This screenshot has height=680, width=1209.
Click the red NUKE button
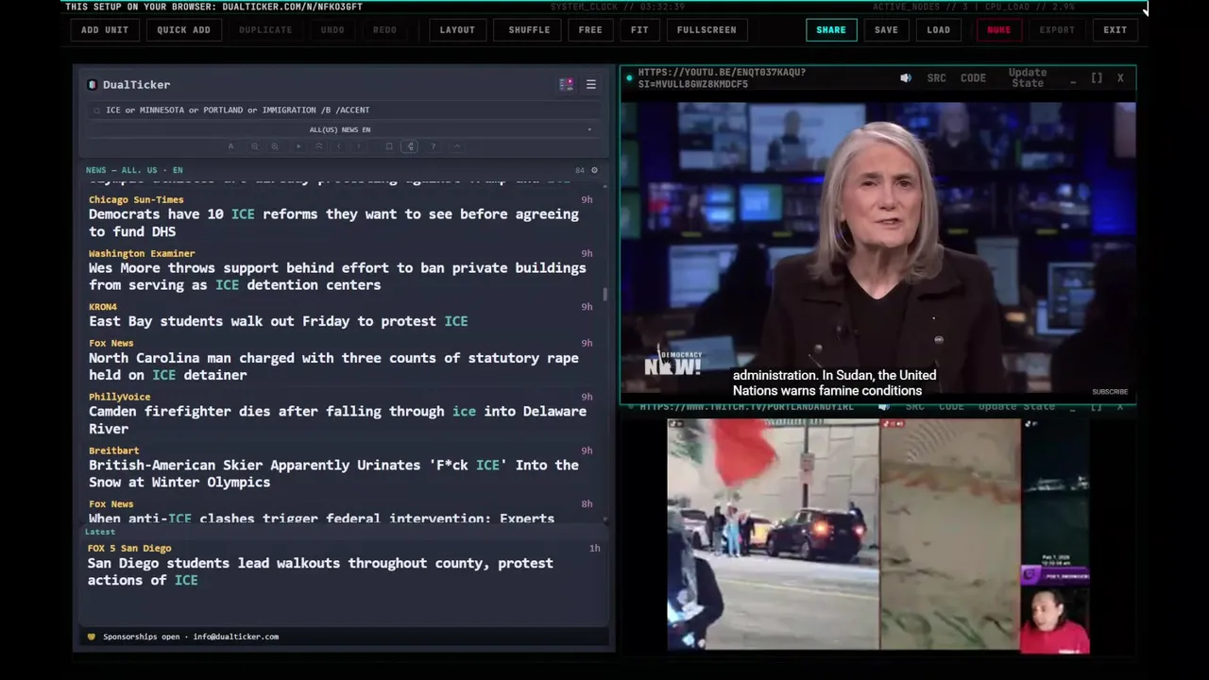coord(998,29)
